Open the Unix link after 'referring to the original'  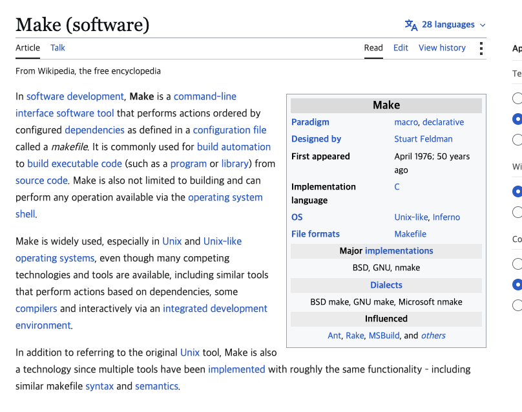(x=190, y=352)
